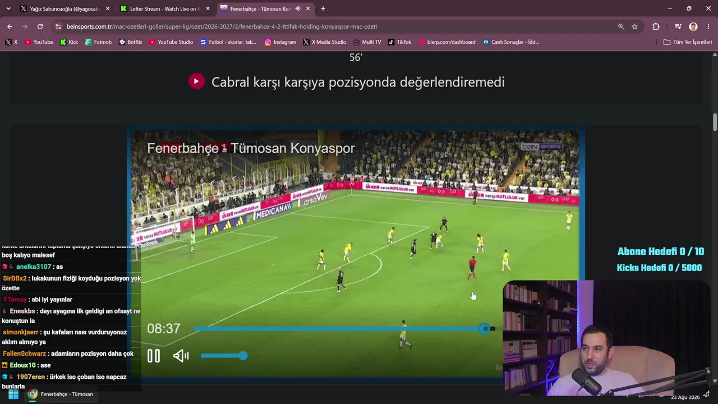
Task: Open the Chrome profile avatar
Action: click(693, 26)
